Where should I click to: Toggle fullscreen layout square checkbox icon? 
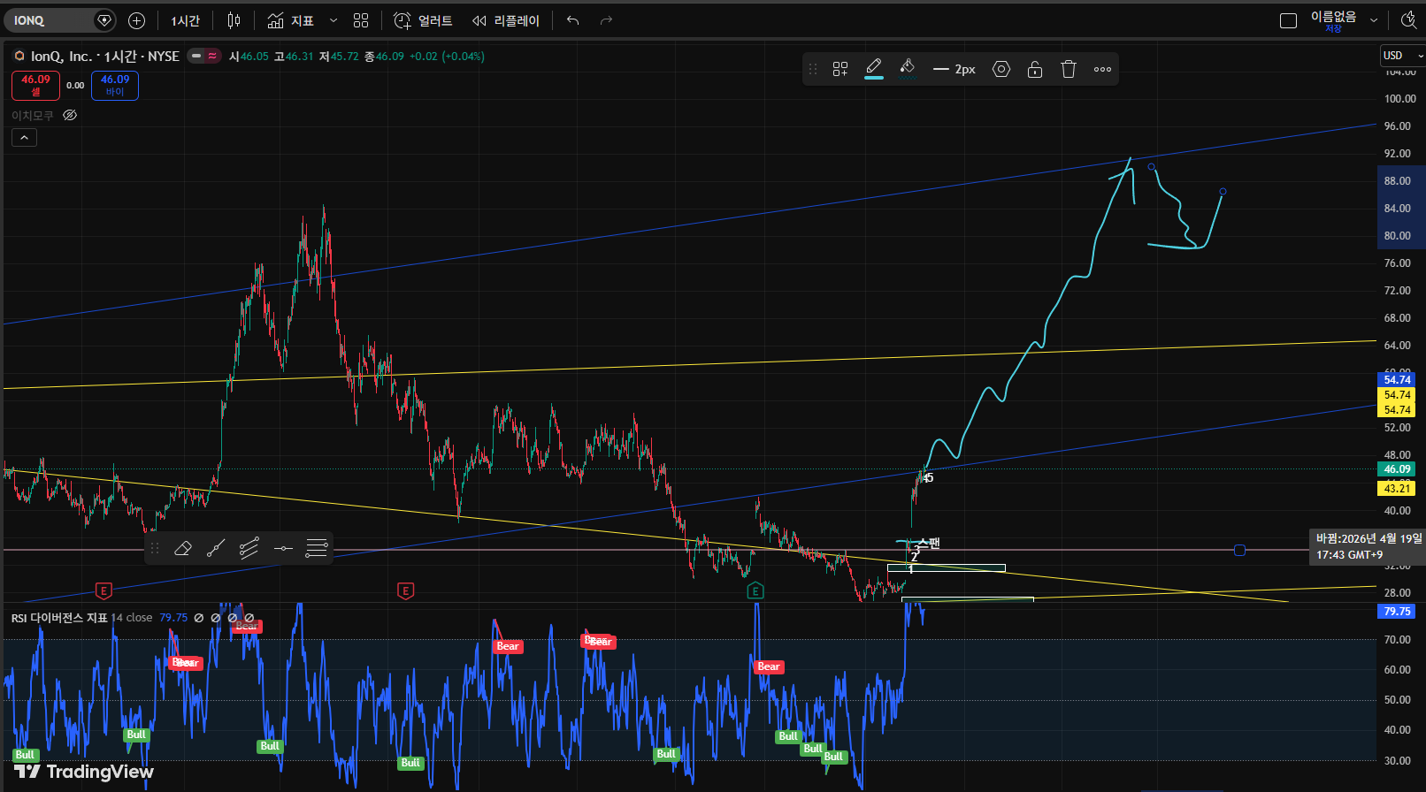[1289, 20]
